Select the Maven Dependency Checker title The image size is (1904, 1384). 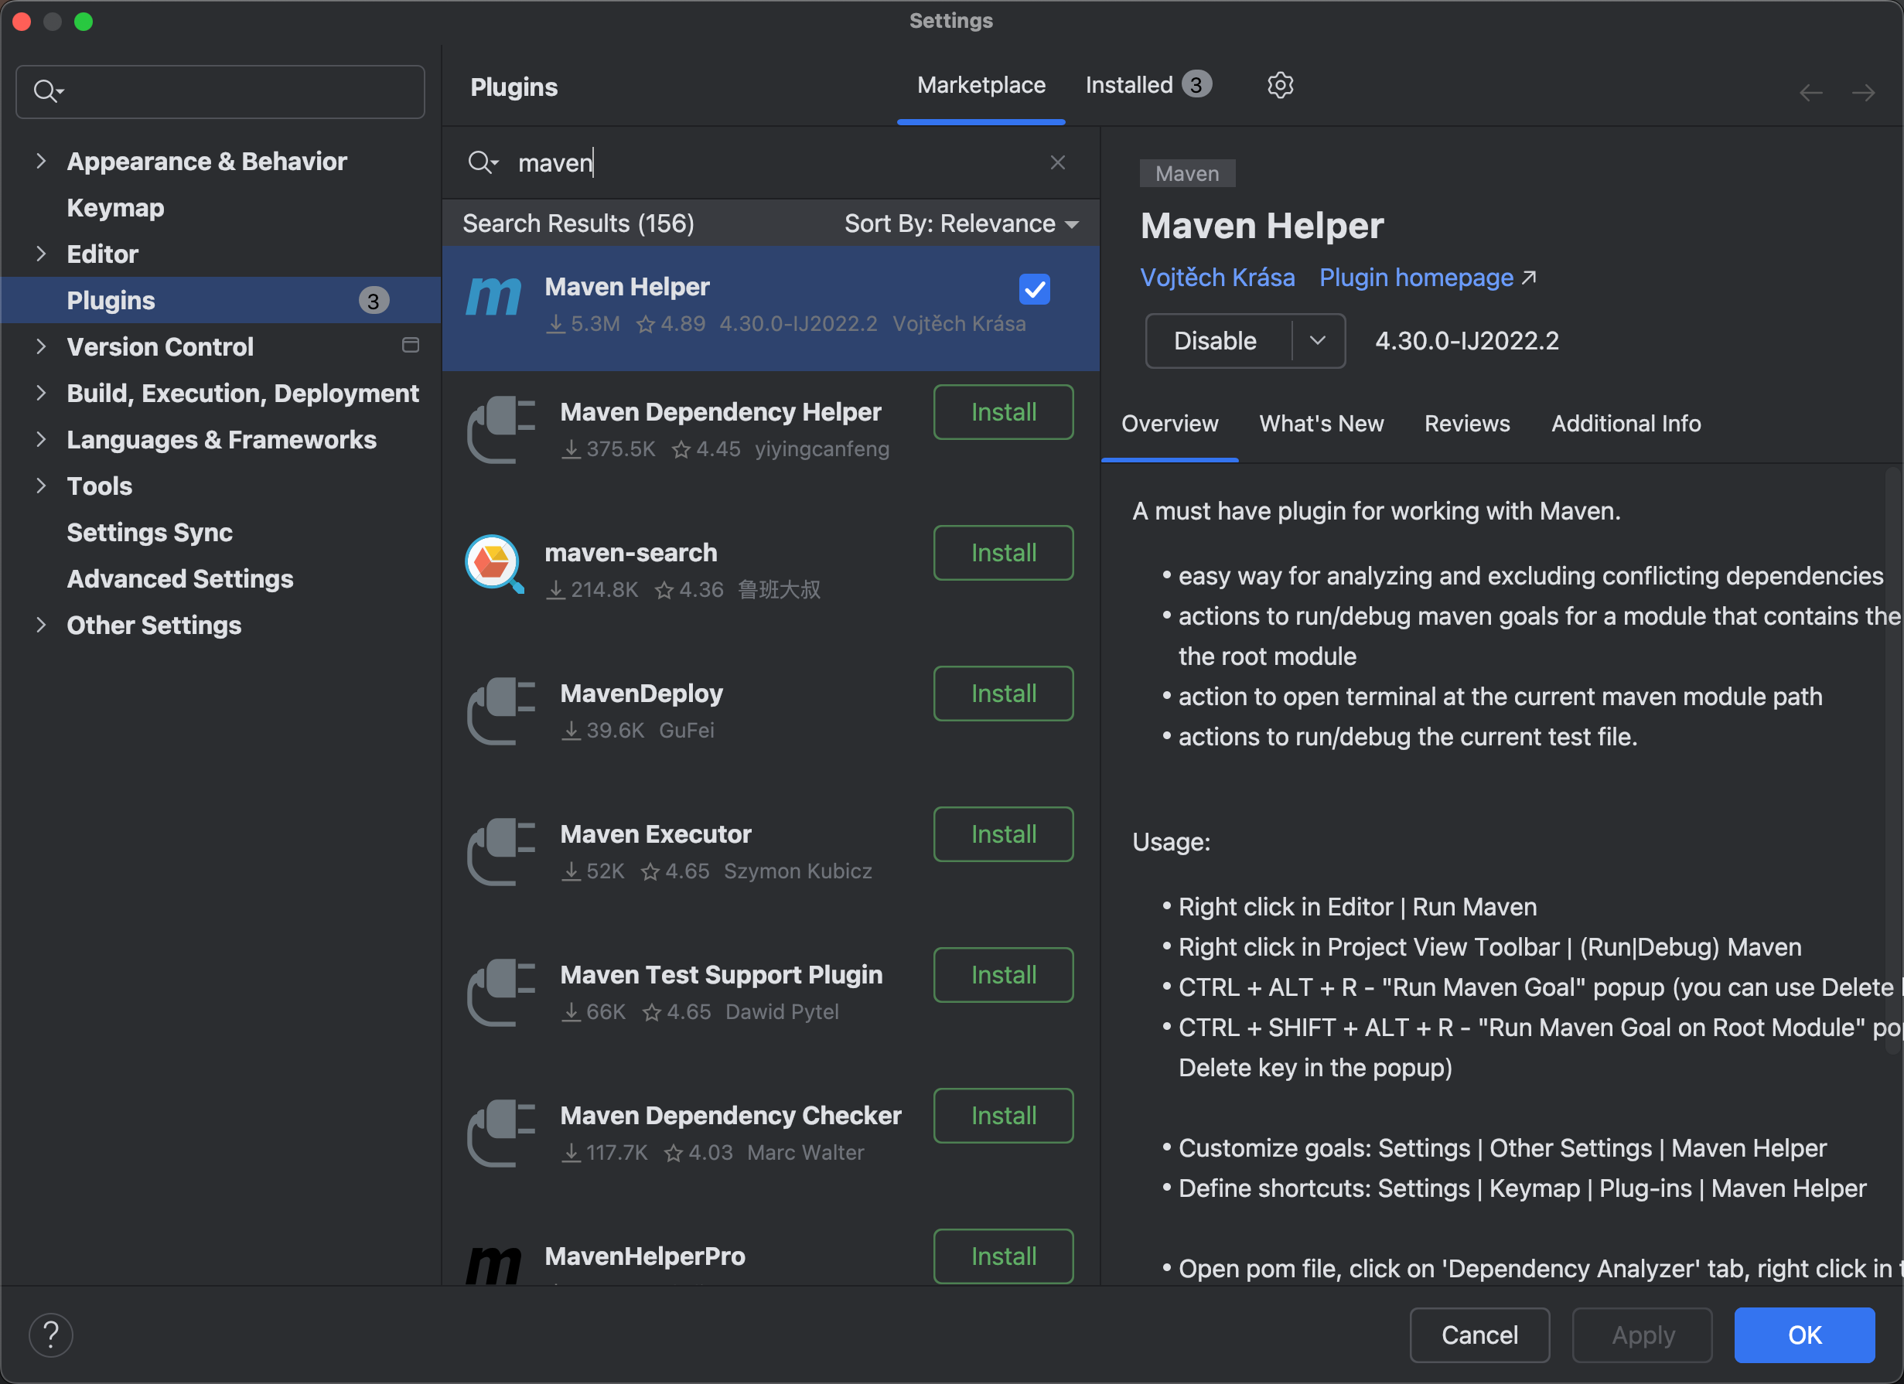[730, 1115]
